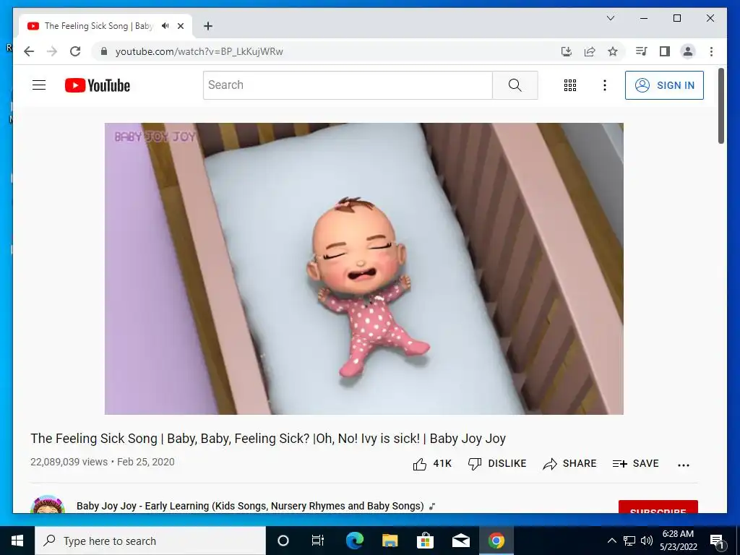Expand Chrome tab search chevron
740x555 pixels.
[610, 18]
